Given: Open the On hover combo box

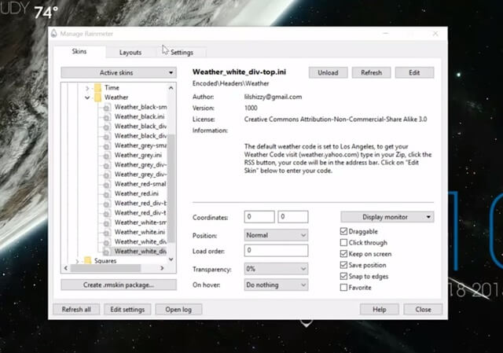Looking at the screenshot, I should (276, 285).
